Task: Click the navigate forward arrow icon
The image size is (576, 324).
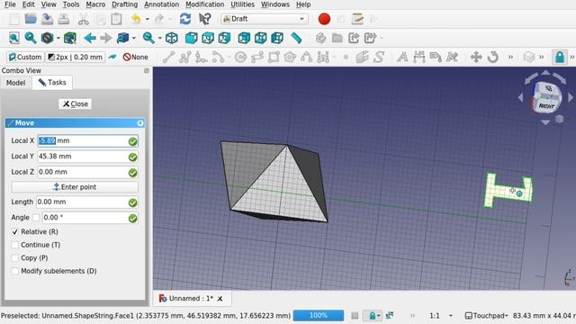Action: click(106, 38)
